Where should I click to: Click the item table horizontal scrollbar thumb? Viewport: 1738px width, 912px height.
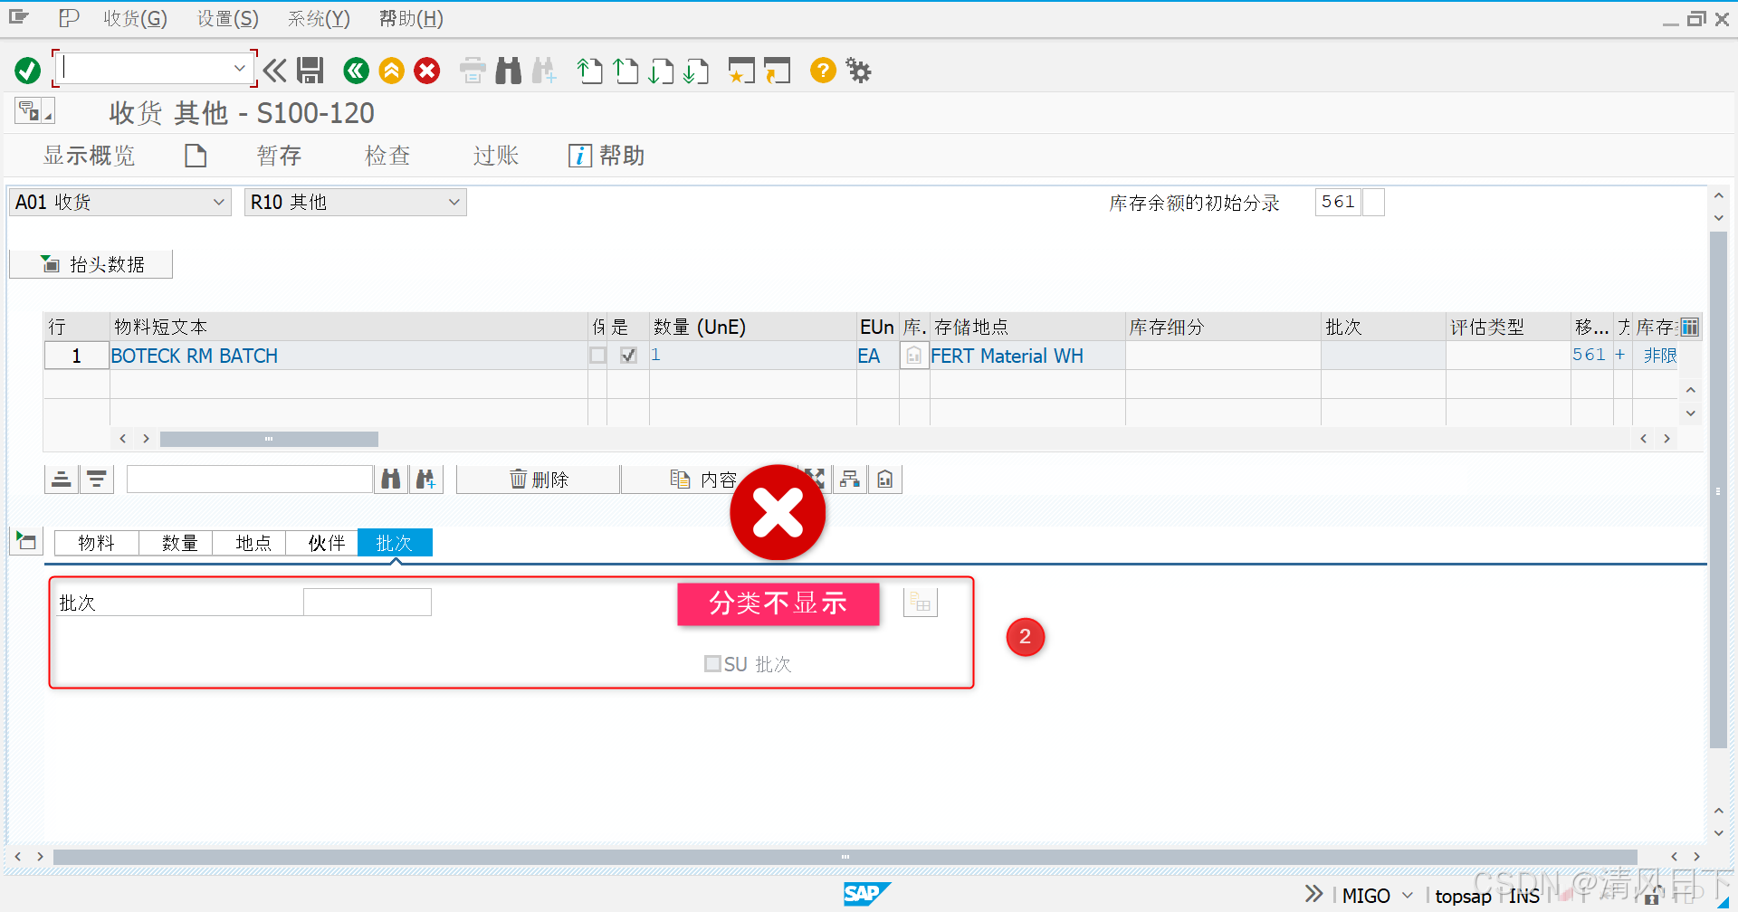tap(269, 439)
